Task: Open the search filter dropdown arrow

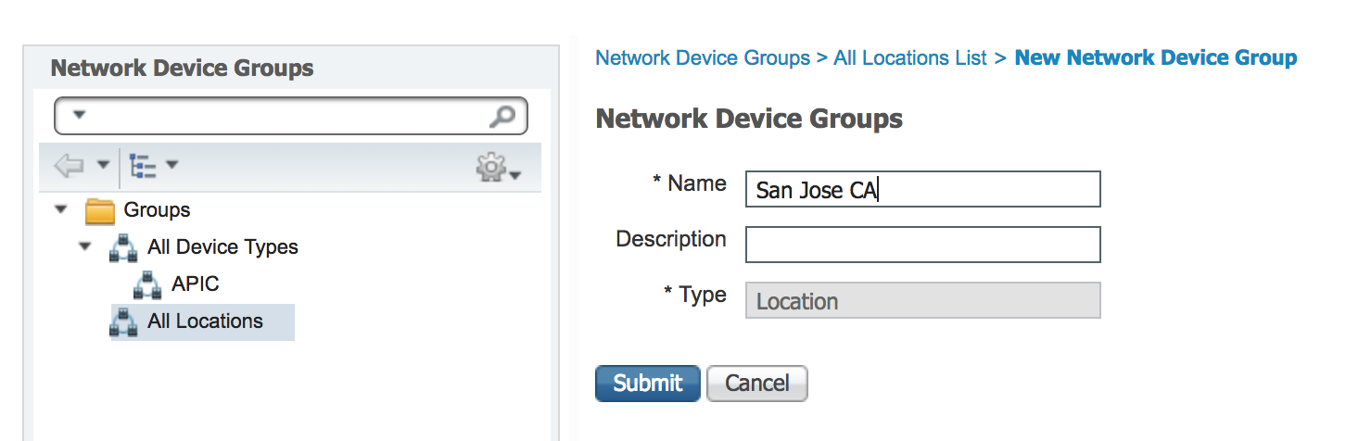Action: pyautogui.click(x=79, y=116)
